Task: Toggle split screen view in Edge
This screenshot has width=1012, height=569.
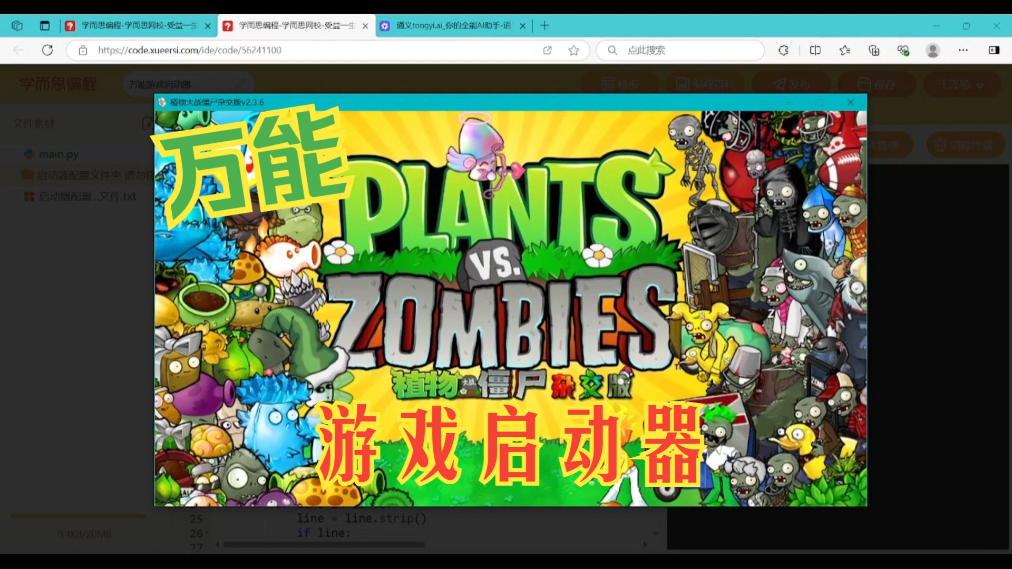Action: (x=815, y=51)
